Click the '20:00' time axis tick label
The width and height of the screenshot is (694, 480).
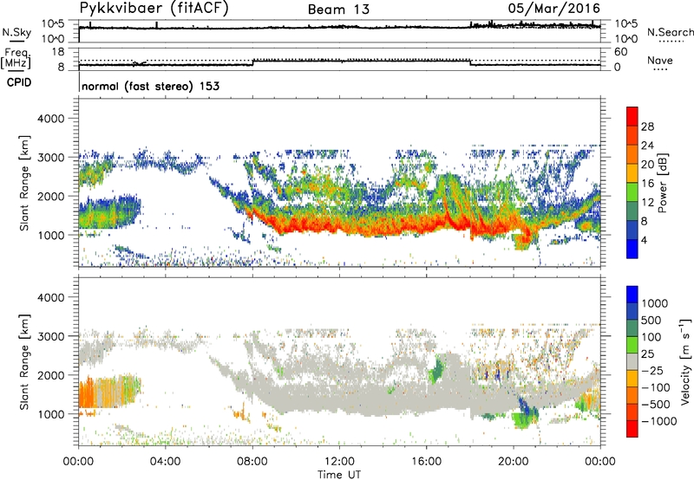(514, 462)
